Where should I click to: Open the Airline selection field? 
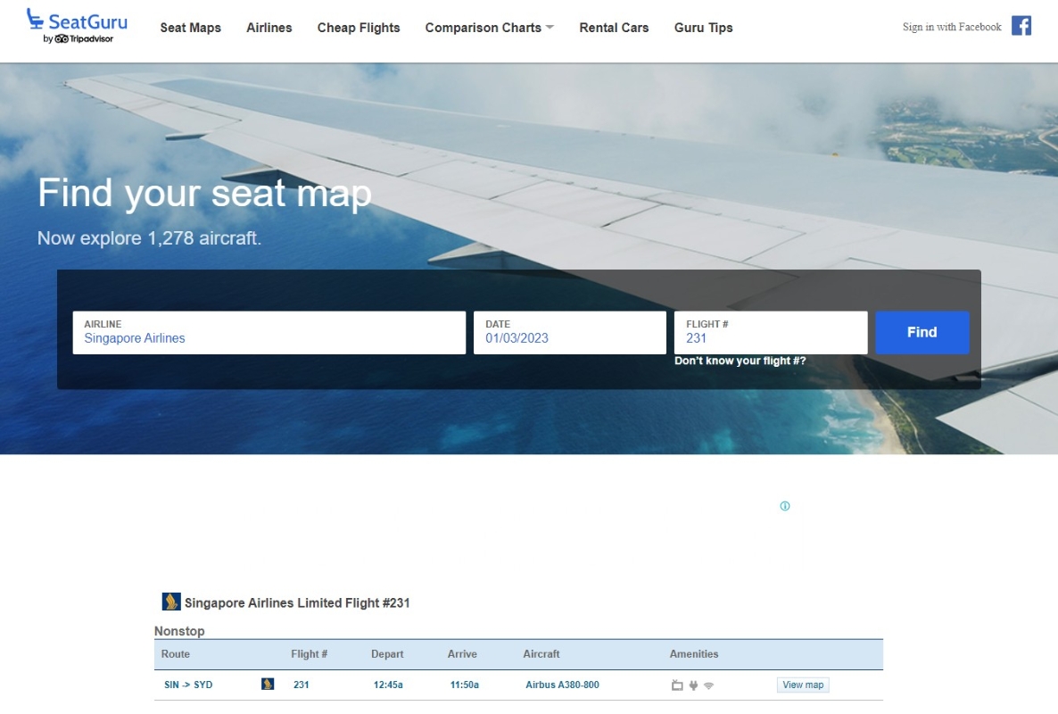pyautogui.click(x=269, y=333)
